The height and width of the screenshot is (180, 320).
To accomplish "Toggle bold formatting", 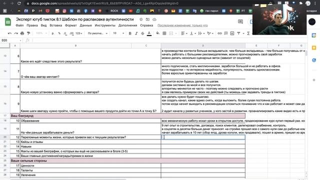I will pyautogui.click(x=130, y=33).
